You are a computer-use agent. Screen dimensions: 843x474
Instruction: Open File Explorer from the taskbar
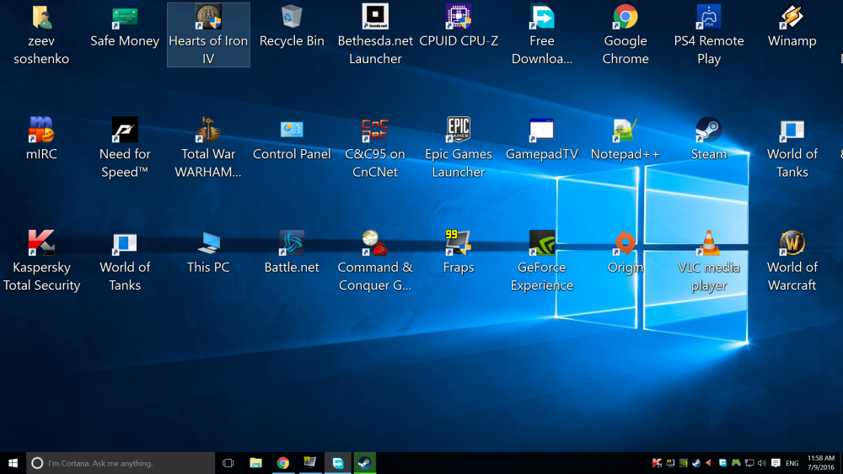click(x=255, y=463)
